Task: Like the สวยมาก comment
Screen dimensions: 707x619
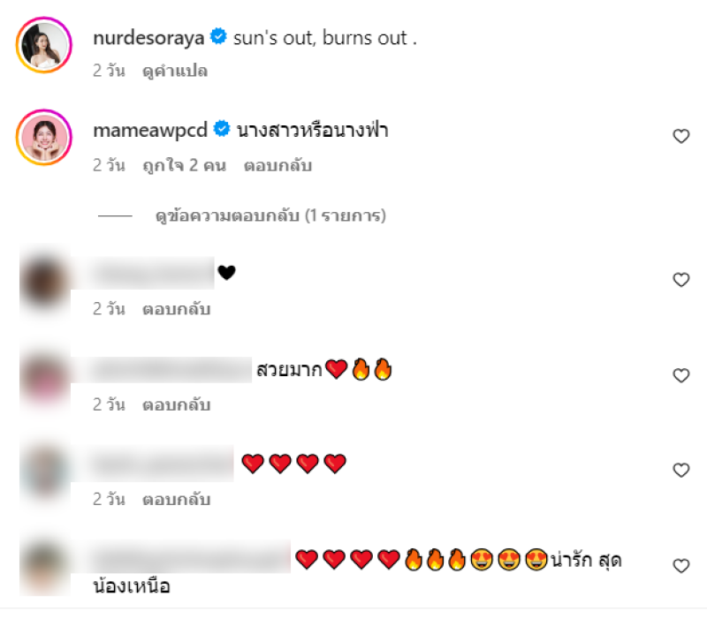Action: [x=680, y=374]
